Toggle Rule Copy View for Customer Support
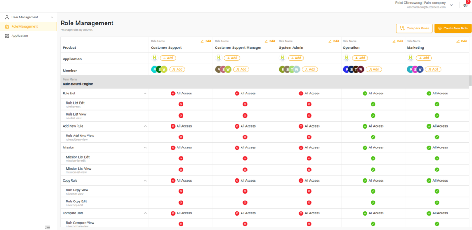 point(181,191)
